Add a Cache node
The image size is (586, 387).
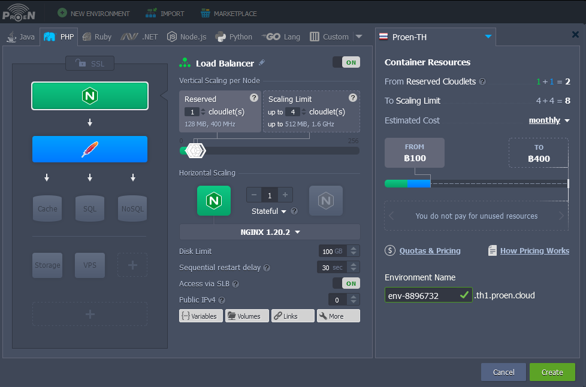[x=47, y=208]
